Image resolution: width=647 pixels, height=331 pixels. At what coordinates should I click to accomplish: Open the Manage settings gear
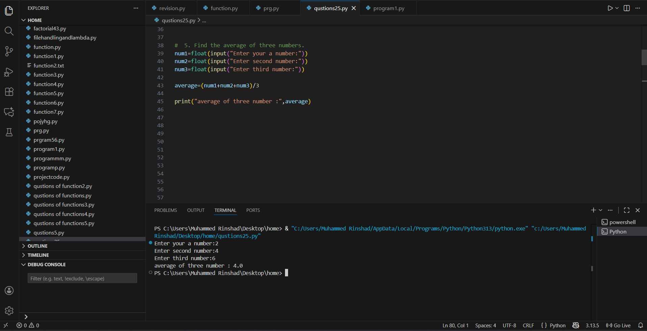click(x=9, y=311)
